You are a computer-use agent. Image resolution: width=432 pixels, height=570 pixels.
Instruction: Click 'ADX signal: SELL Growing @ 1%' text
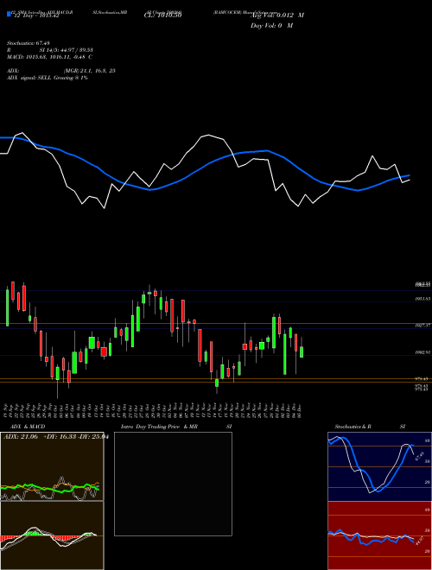click(x=48, y=78)
